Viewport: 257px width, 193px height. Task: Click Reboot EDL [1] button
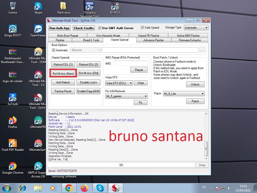[x=63, y=65]
